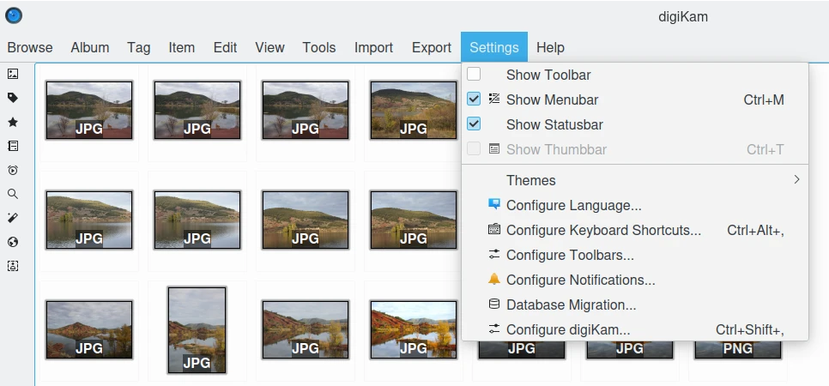Choose Configure Keyboard Shortcuts entry

(603, 230)
